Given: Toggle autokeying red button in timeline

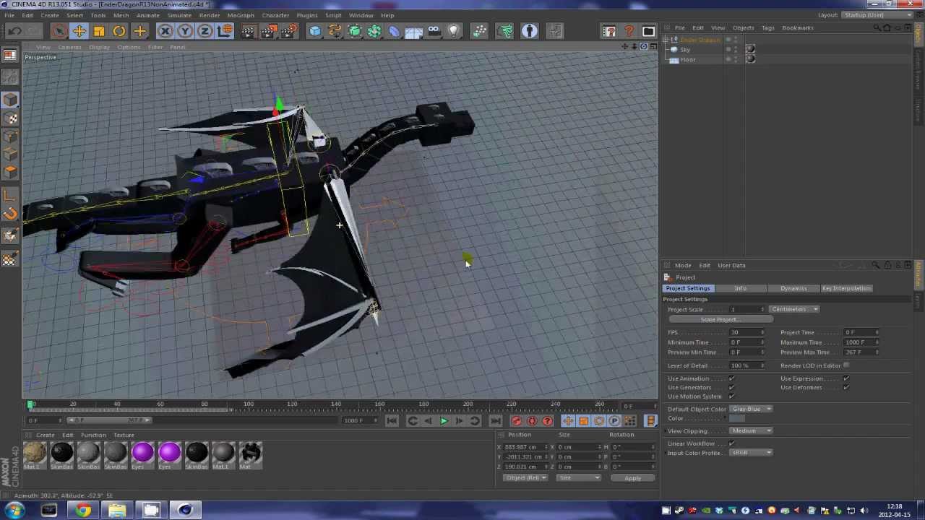Looking at the screenshot, I should (532, 421).
